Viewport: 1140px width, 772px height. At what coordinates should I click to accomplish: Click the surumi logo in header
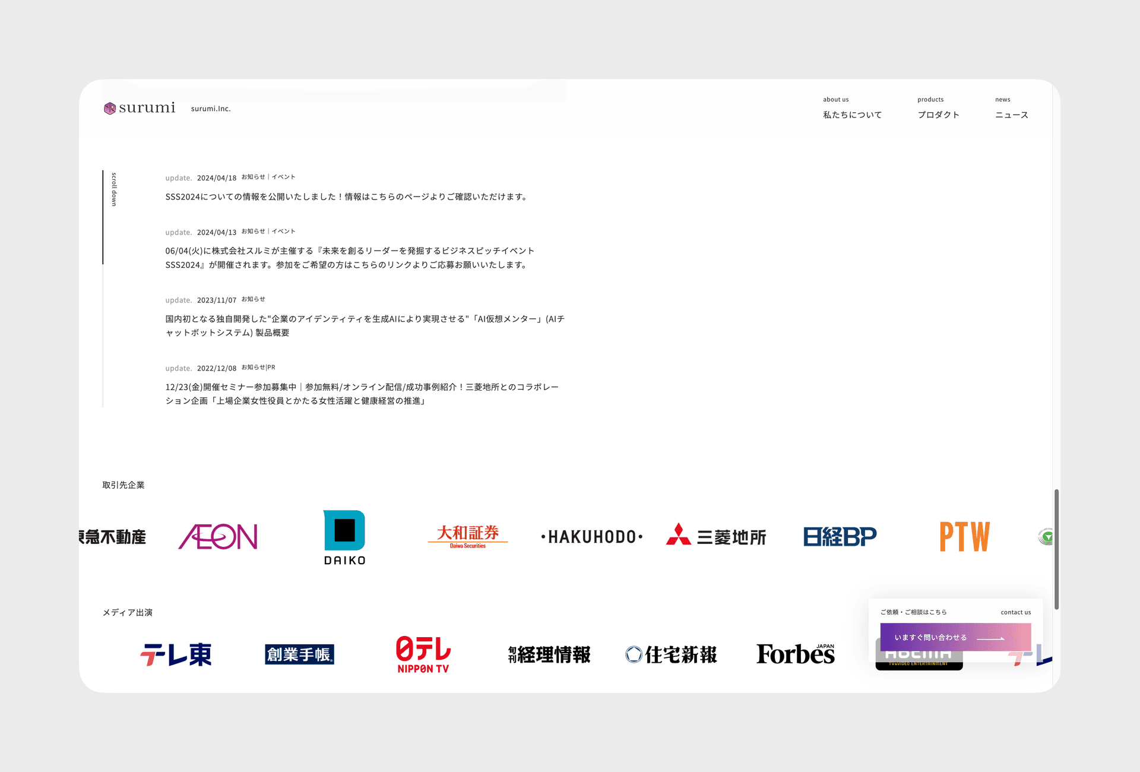[140, 108]
